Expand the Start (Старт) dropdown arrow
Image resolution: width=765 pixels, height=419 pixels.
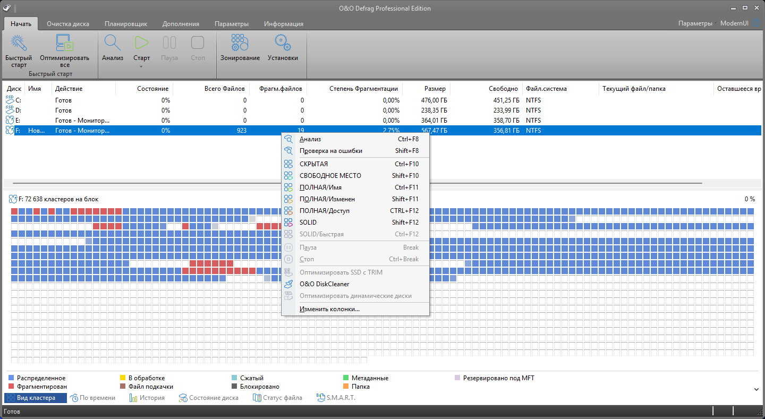click(141, 67)
